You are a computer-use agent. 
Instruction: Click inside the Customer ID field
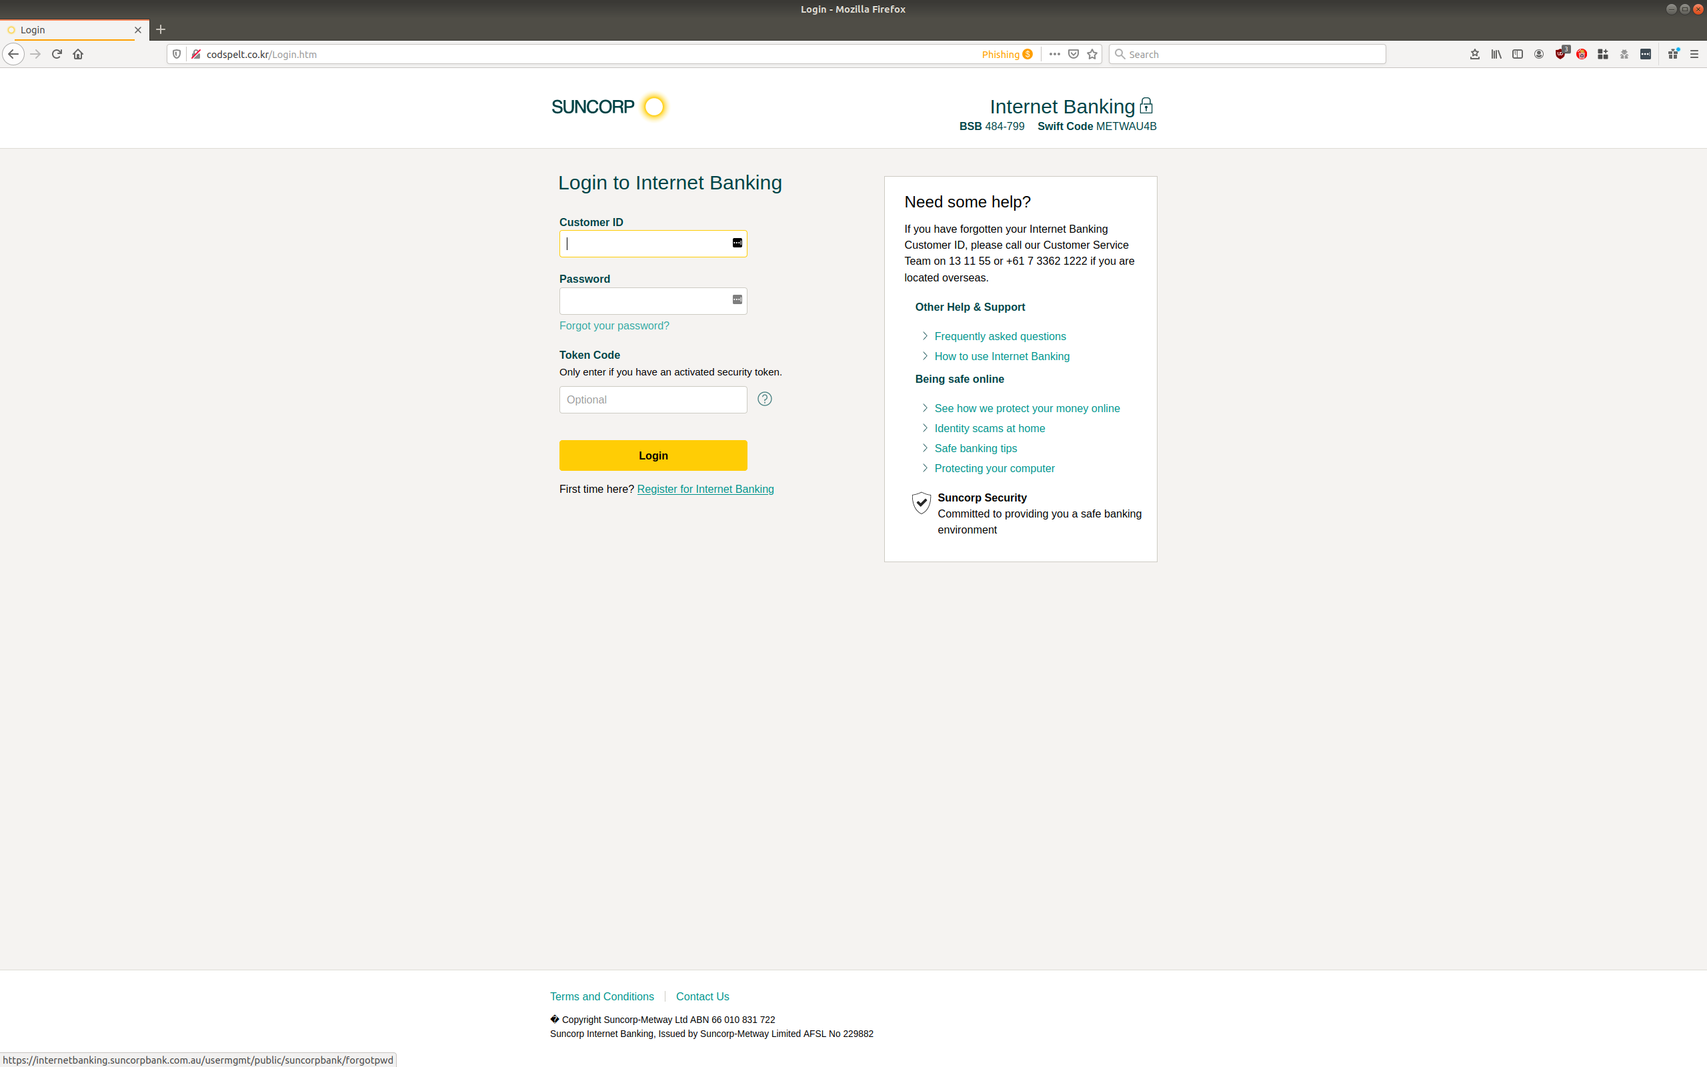[649, 243]
